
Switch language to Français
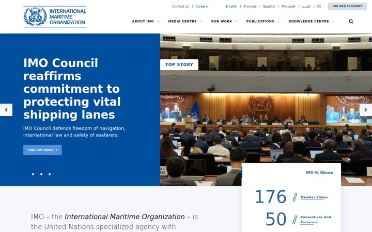coord(250,6)
